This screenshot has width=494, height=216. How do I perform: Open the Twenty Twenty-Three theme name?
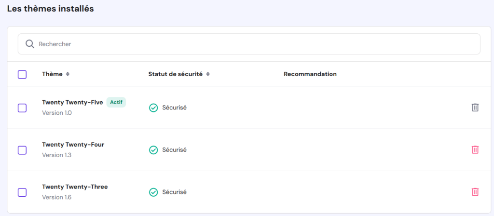click(75, 187)
